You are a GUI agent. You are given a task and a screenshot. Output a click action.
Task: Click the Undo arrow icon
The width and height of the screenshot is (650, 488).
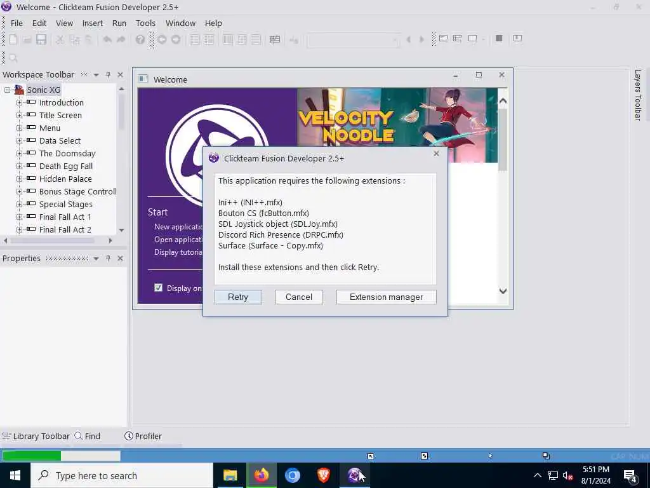pyautogui.click(x=107, y=40)
